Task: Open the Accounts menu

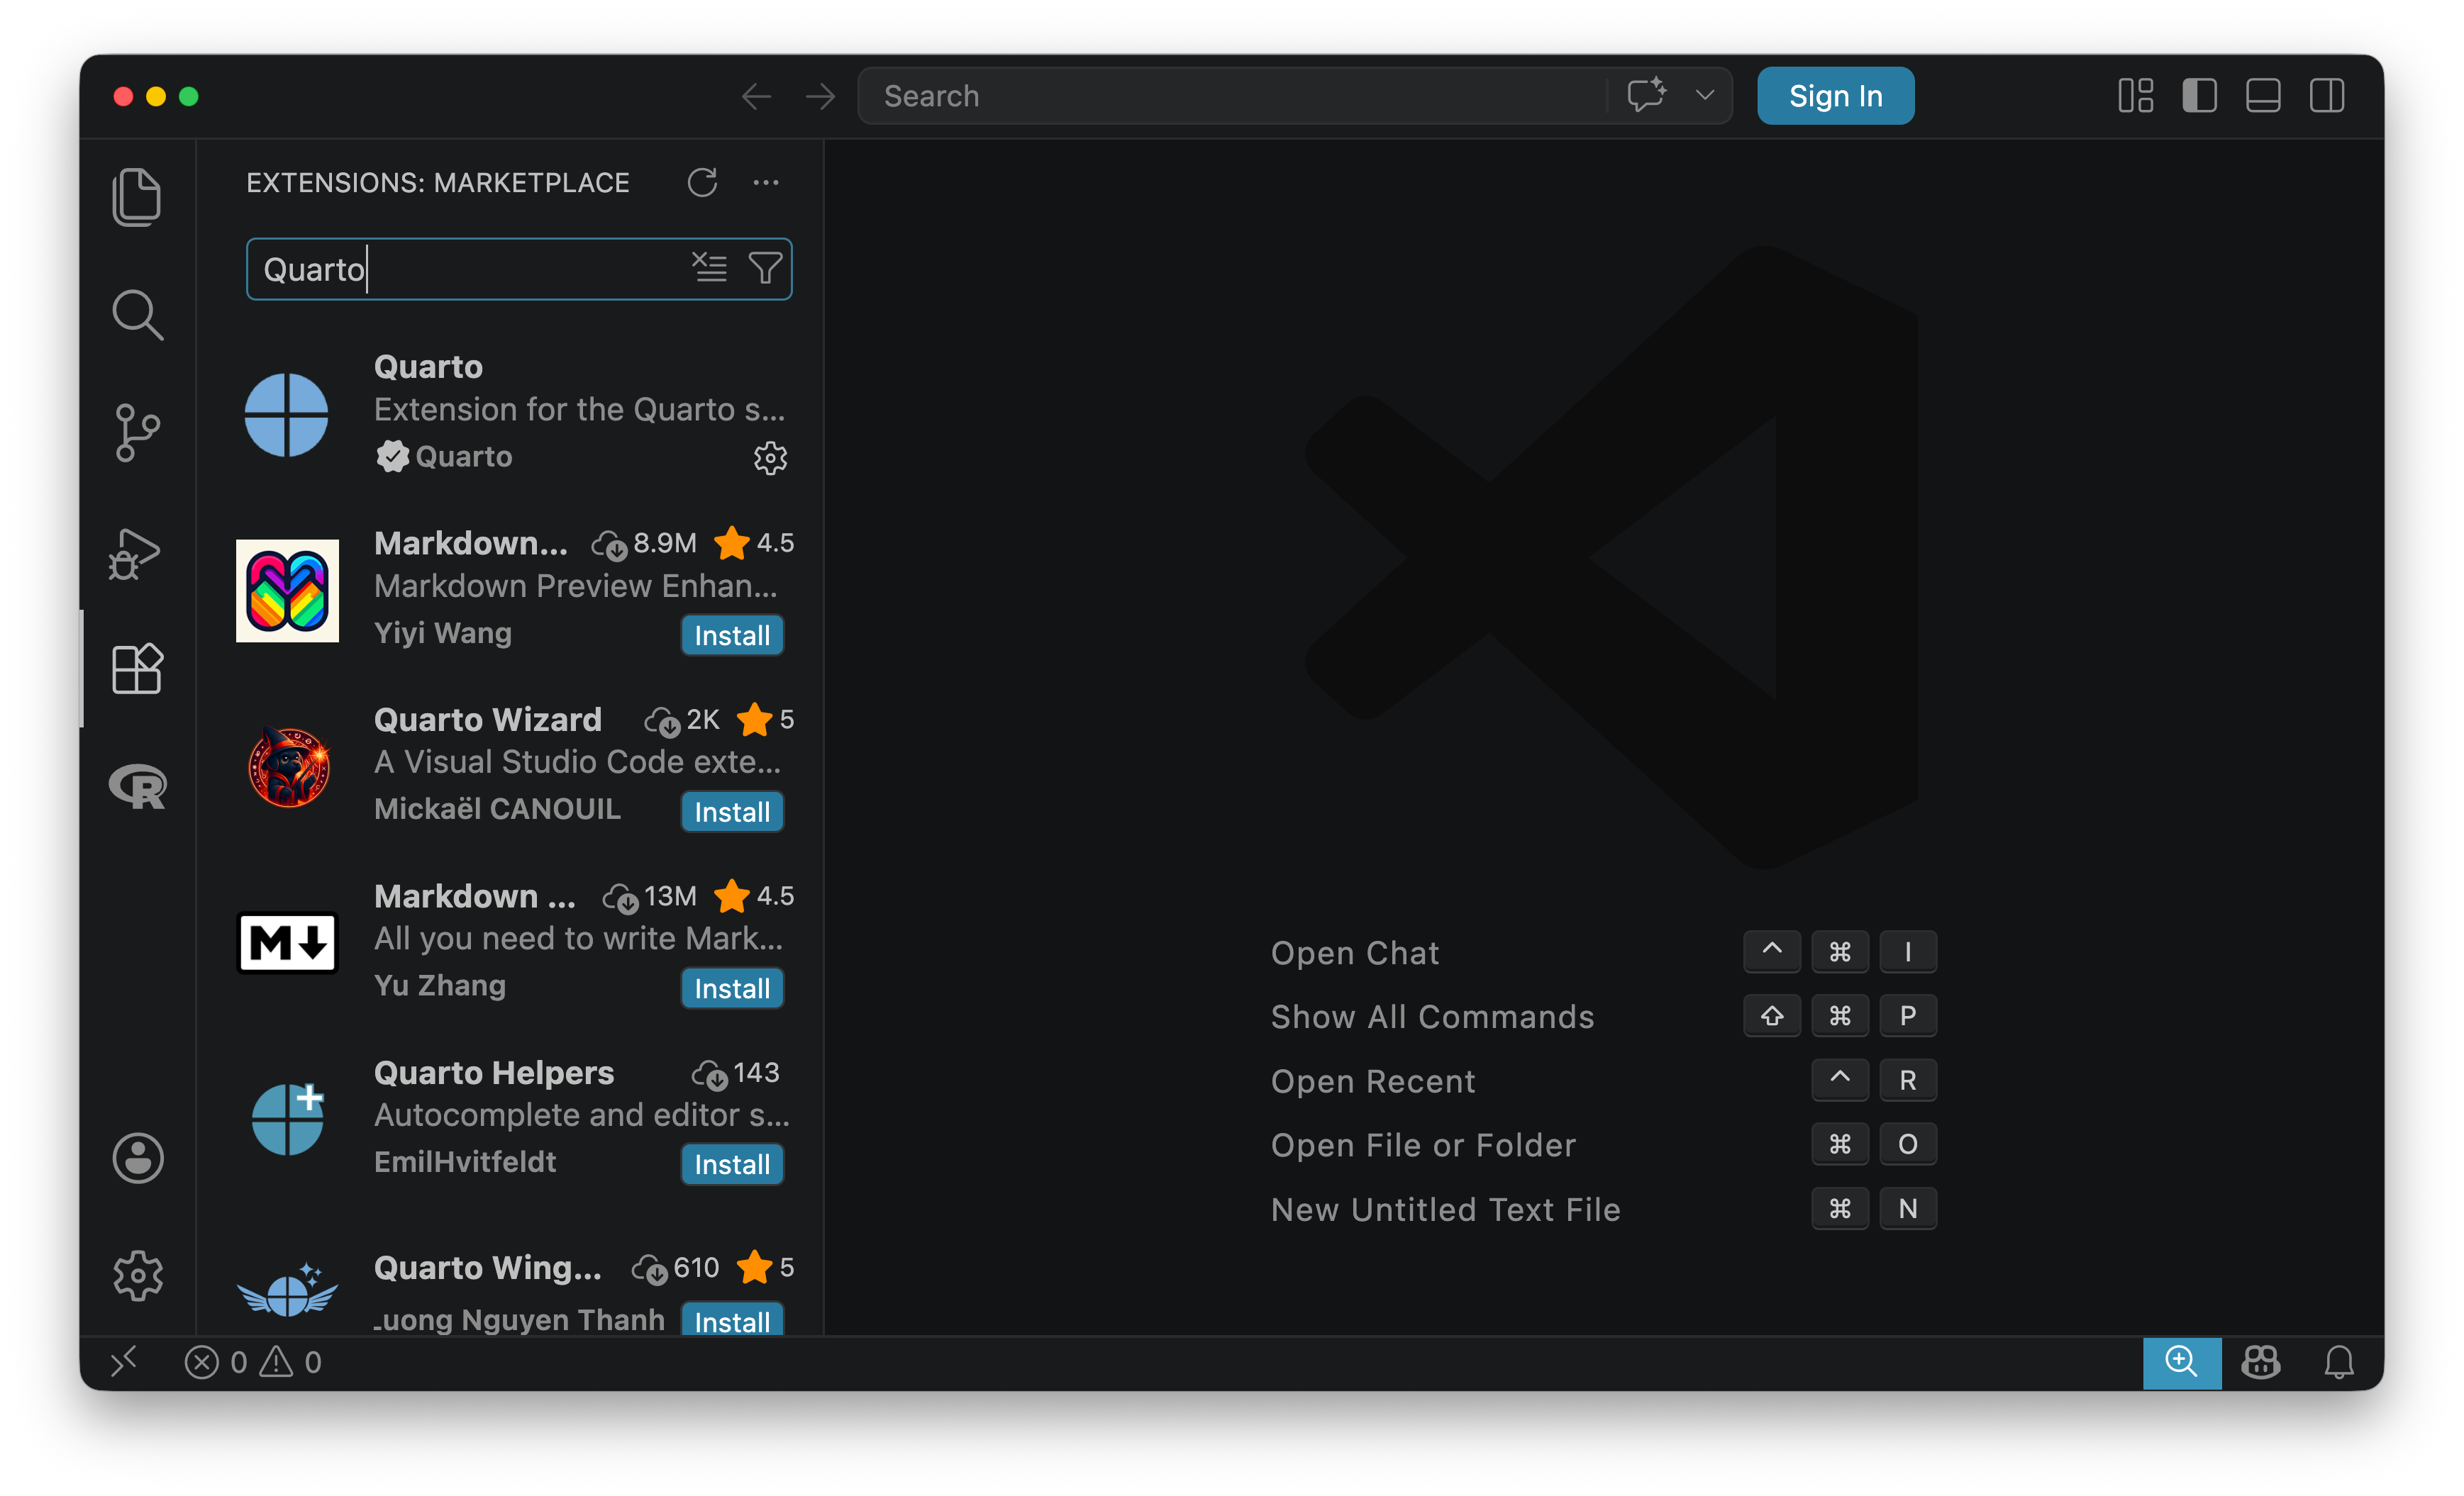Action: [x=138, y=1157]
